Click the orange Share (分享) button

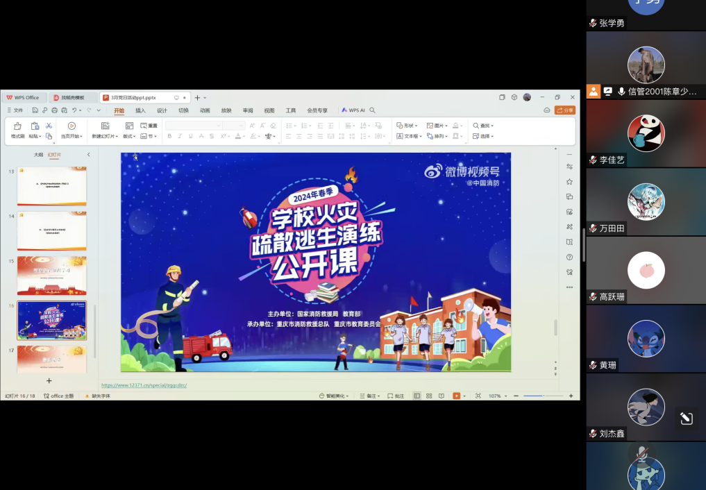point(565,110)
